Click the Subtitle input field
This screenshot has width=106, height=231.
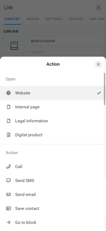tap(65, 52)
